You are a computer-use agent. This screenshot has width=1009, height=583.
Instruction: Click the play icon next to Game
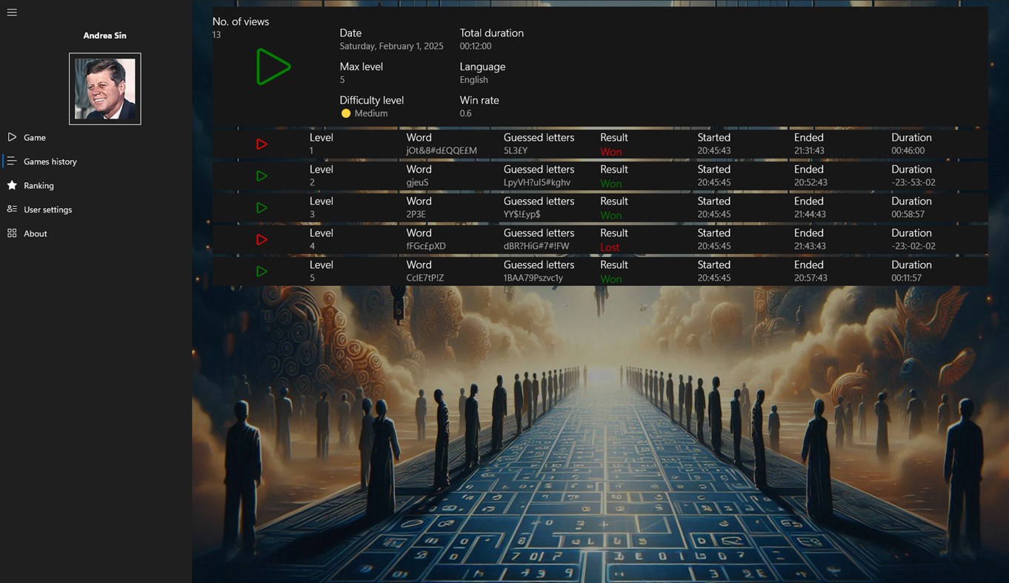pyautogui.click(x=11, y=137)
